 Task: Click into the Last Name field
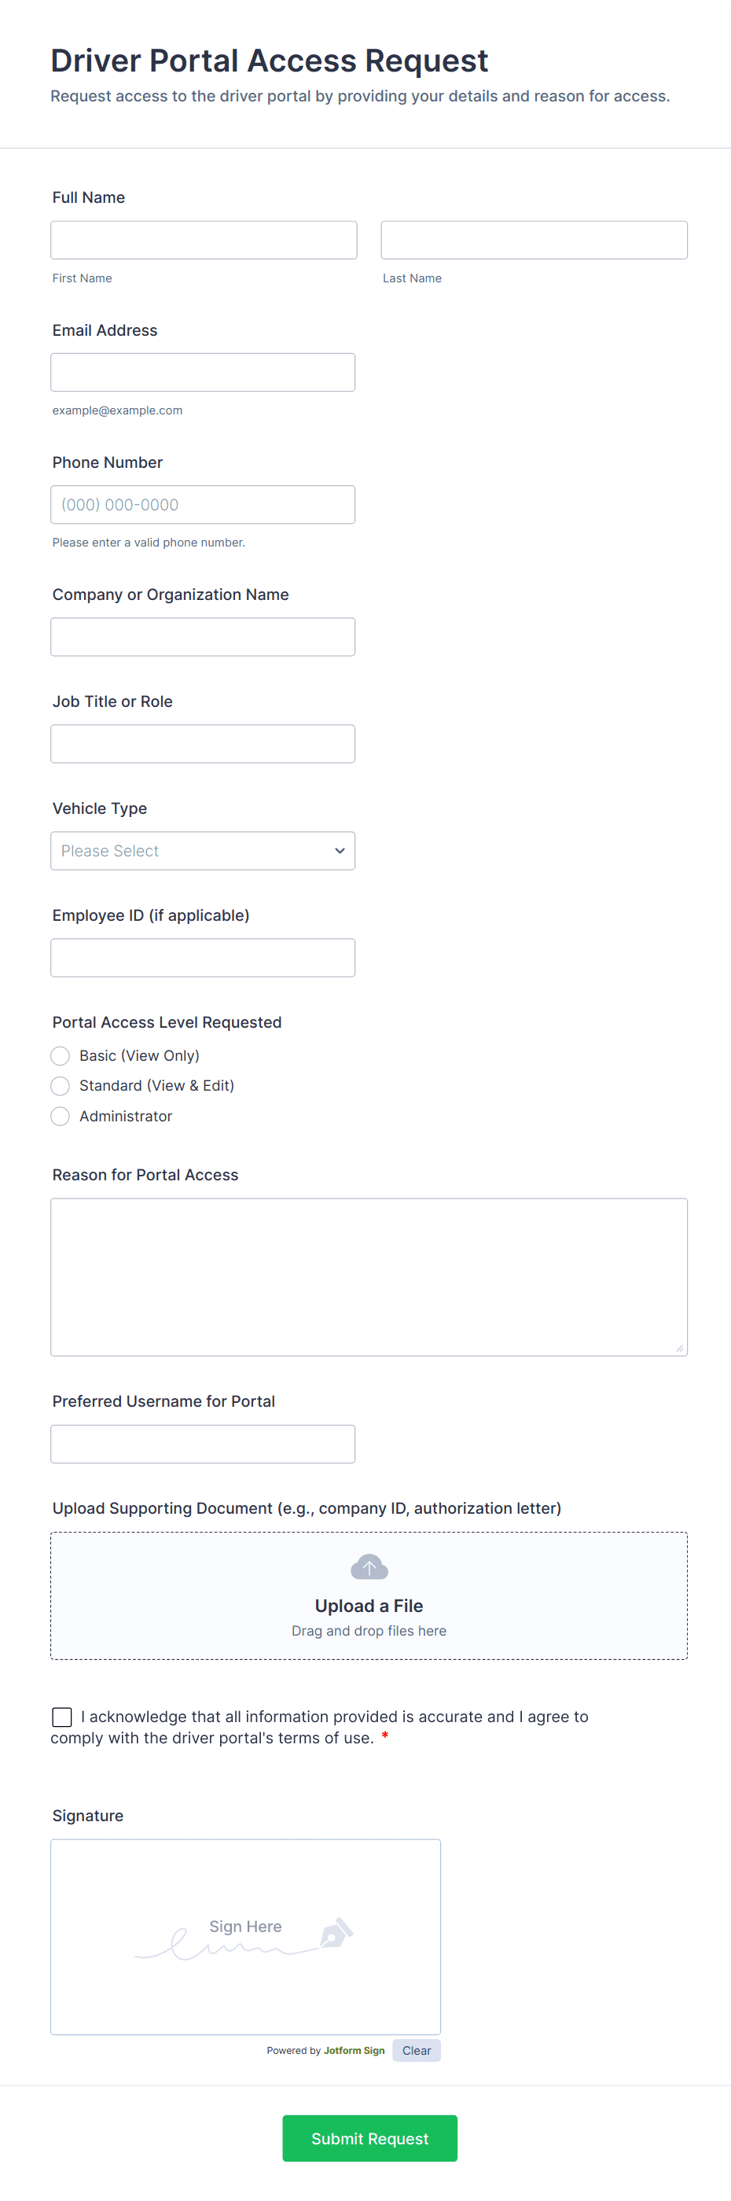coord(534,240)
